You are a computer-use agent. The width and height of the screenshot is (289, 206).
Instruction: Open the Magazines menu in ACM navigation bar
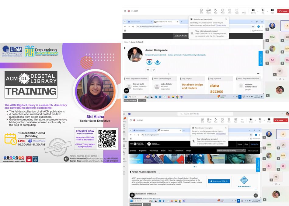click(x=142, y=151)
